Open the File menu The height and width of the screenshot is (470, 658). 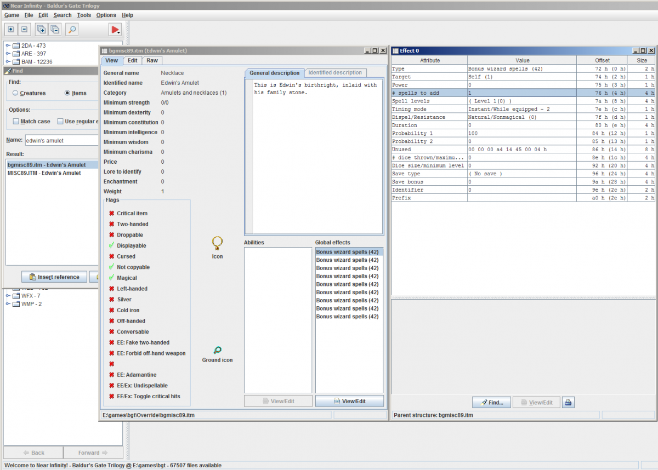click(x=29, y=15)
